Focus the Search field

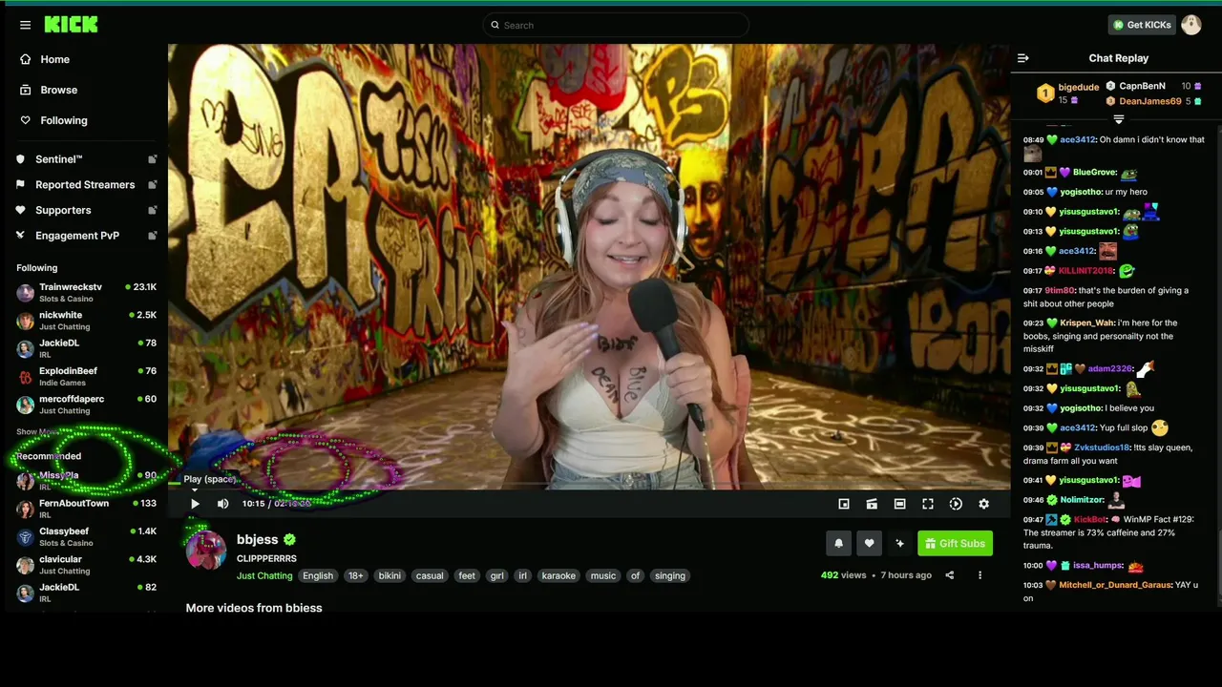(616, 25)
